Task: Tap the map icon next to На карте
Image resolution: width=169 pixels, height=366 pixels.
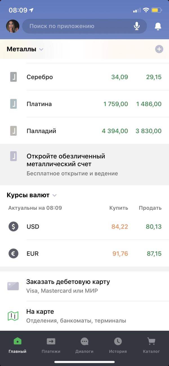Action: point(13,316)
